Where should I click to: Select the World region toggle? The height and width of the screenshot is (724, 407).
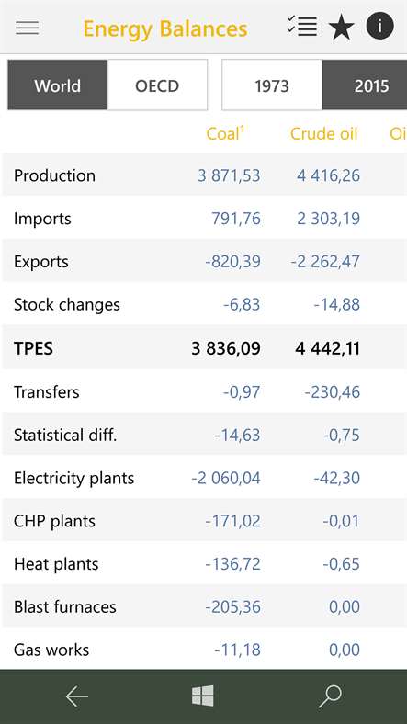tap(58, 85)
